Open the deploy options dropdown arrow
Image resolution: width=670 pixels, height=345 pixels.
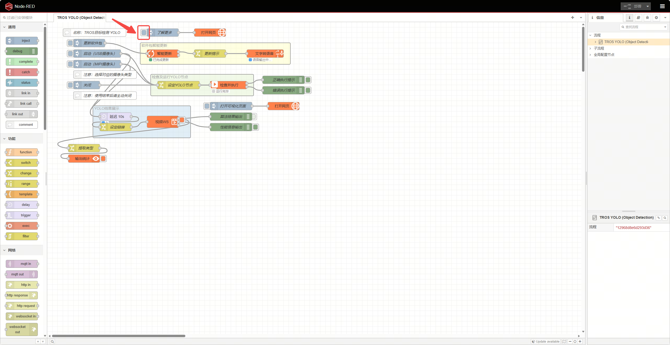click(x=647, y=6)
